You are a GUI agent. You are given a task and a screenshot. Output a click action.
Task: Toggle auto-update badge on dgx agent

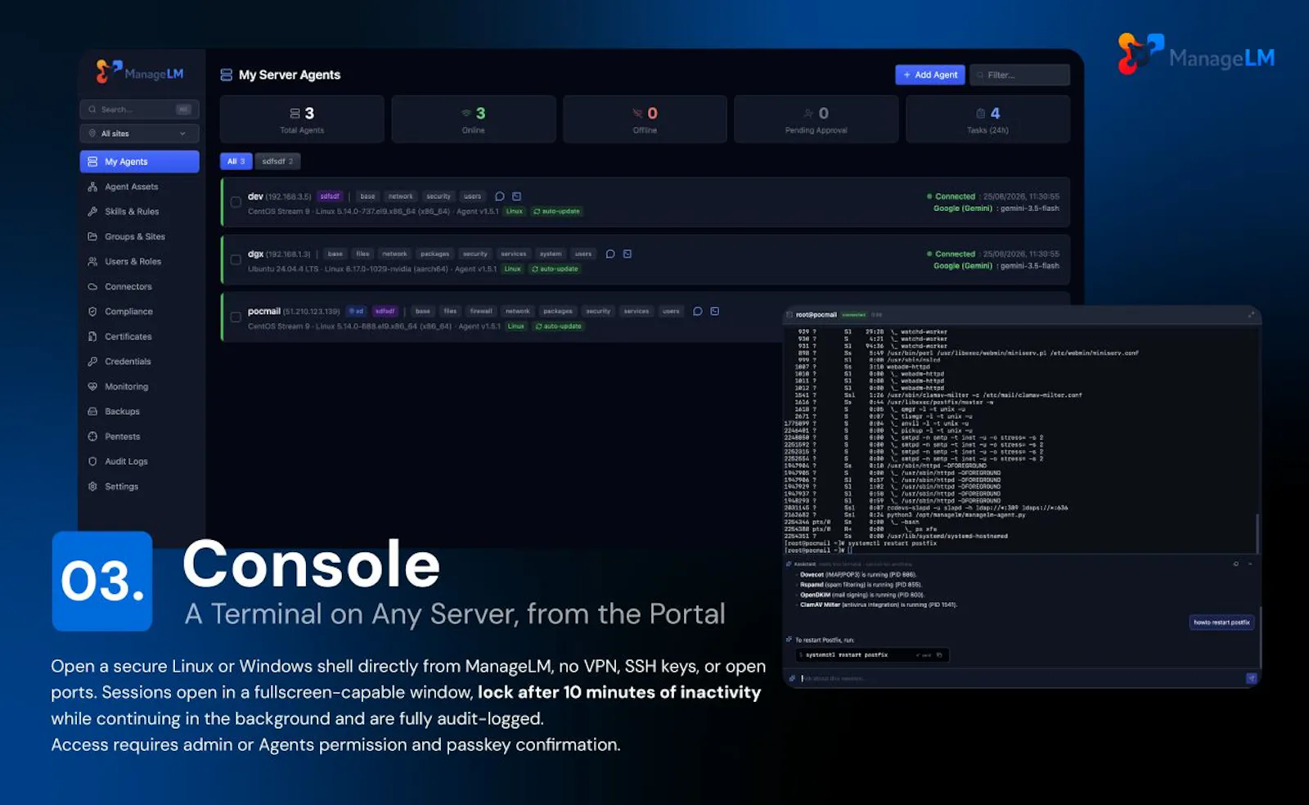[555, 268]
